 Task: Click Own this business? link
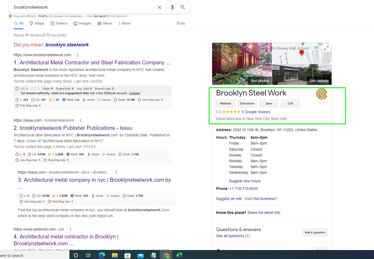tap(261, 199)
